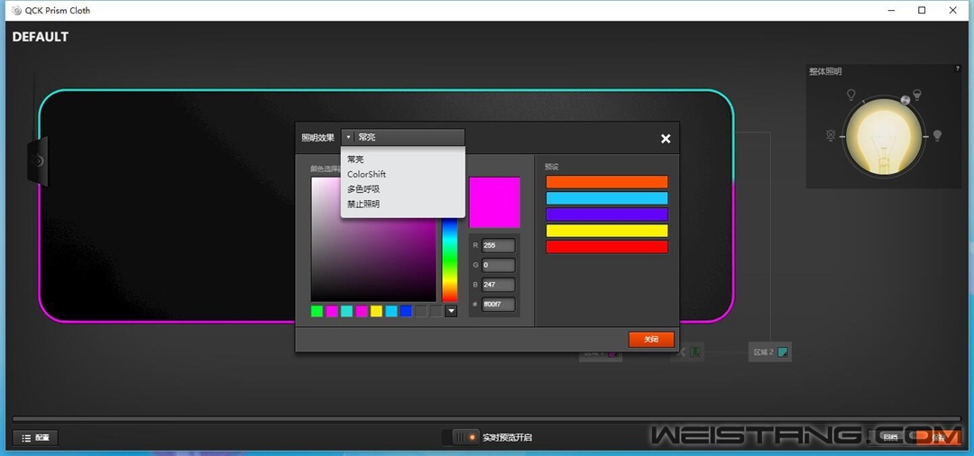The width and height of the screenshot is (974, 456).
Task: Click the 保存 save button
Action: 938,437
